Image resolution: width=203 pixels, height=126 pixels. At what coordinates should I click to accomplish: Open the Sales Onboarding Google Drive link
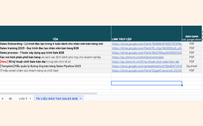pos(147,44)
